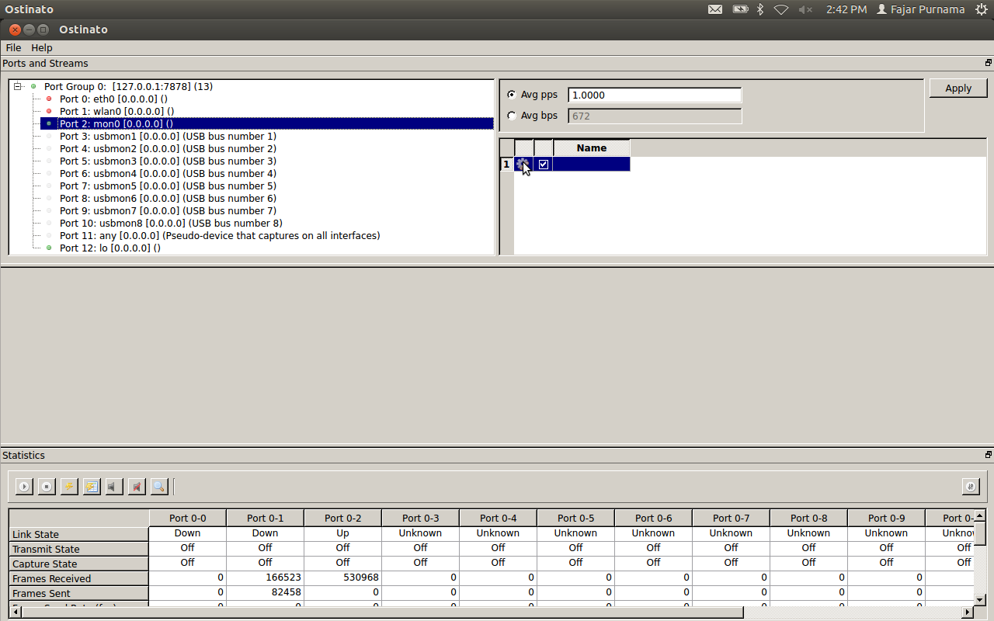The height and width of the screenshot is (621, 994).
Task: Open the port column selector icon in Statistics
Action: [x=971, y=487]
